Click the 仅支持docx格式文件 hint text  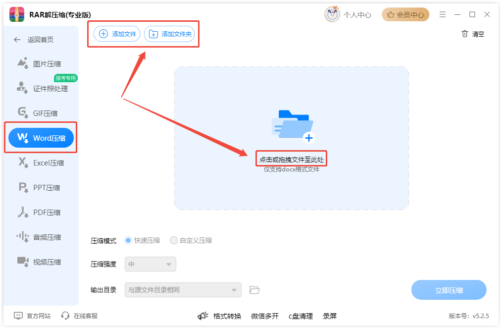[291, 169]
